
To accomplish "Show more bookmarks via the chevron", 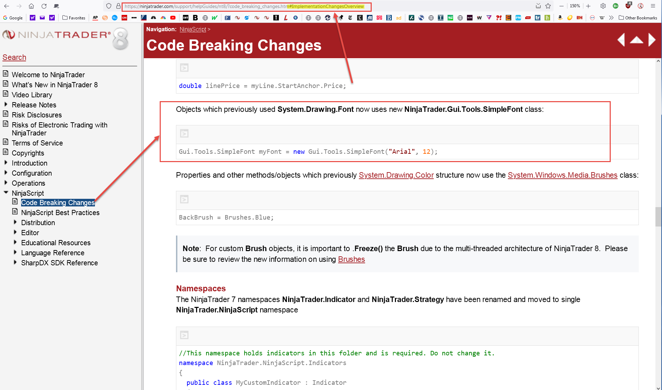I will coord(611,18).
